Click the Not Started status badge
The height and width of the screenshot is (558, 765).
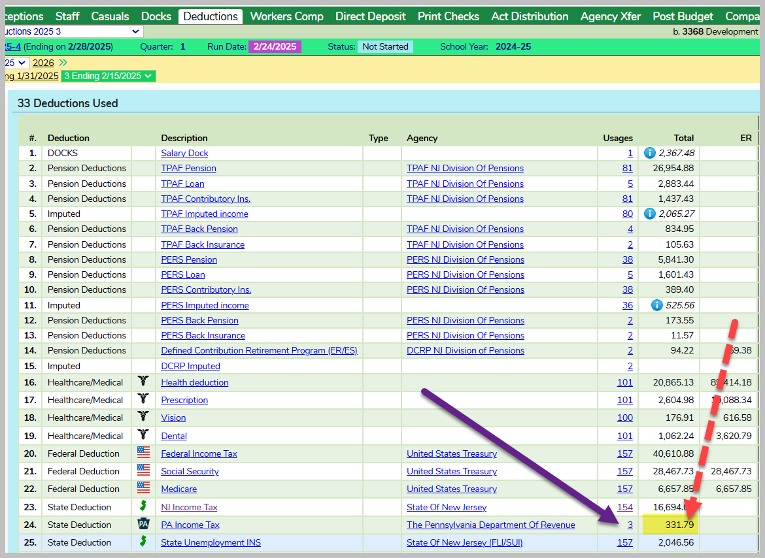pos(385,47)
